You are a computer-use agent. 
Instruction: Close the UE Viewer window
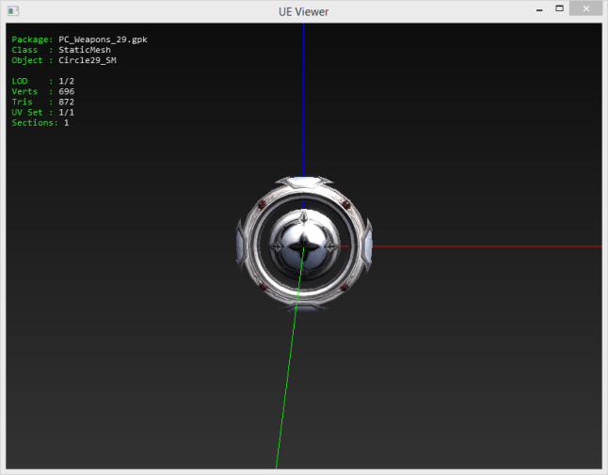coord(587,9)
